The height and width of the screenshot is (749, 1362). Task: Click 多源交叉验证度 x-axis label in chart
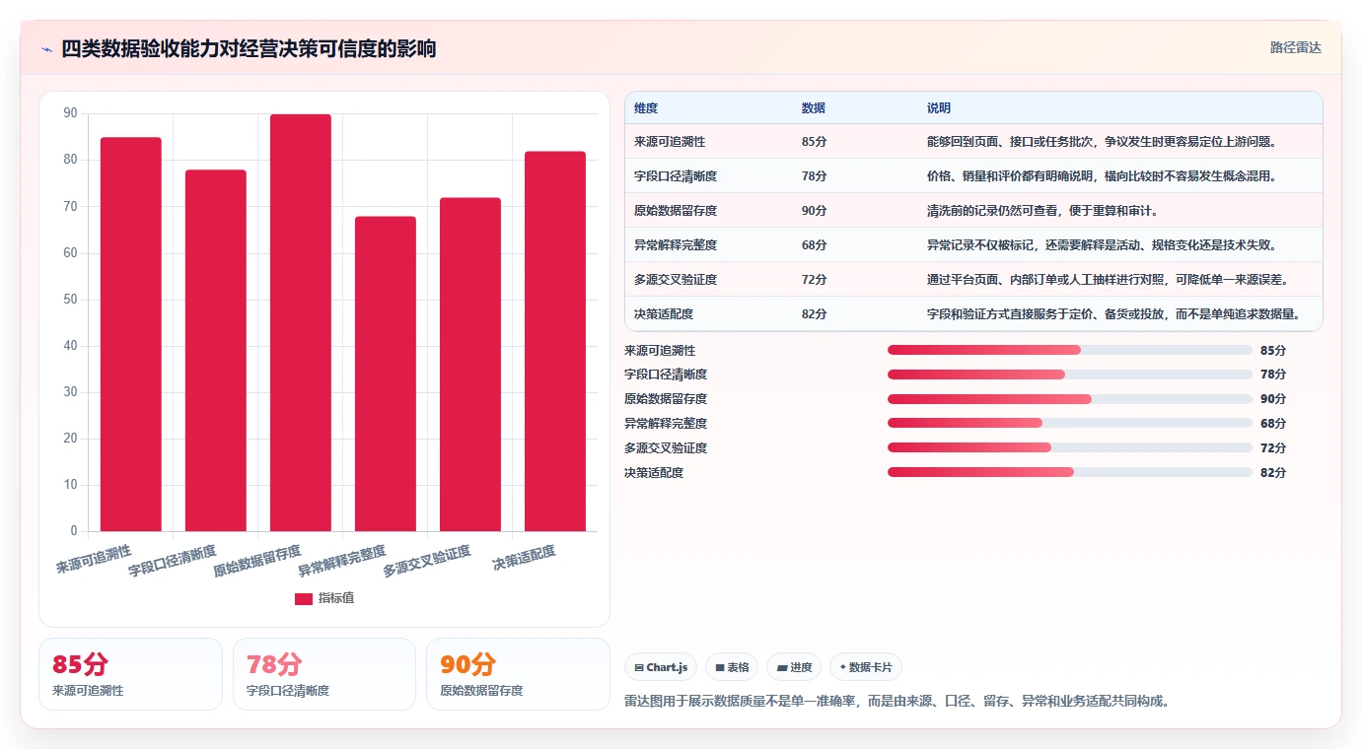(427, 560)
